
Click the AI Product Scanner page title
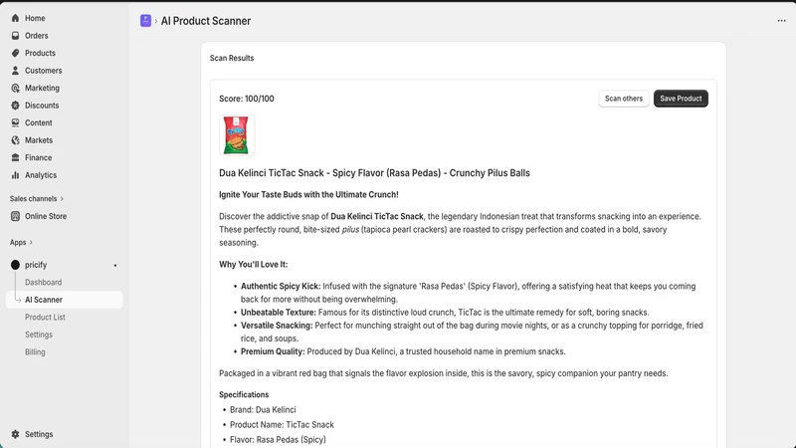tap(206, 21)
